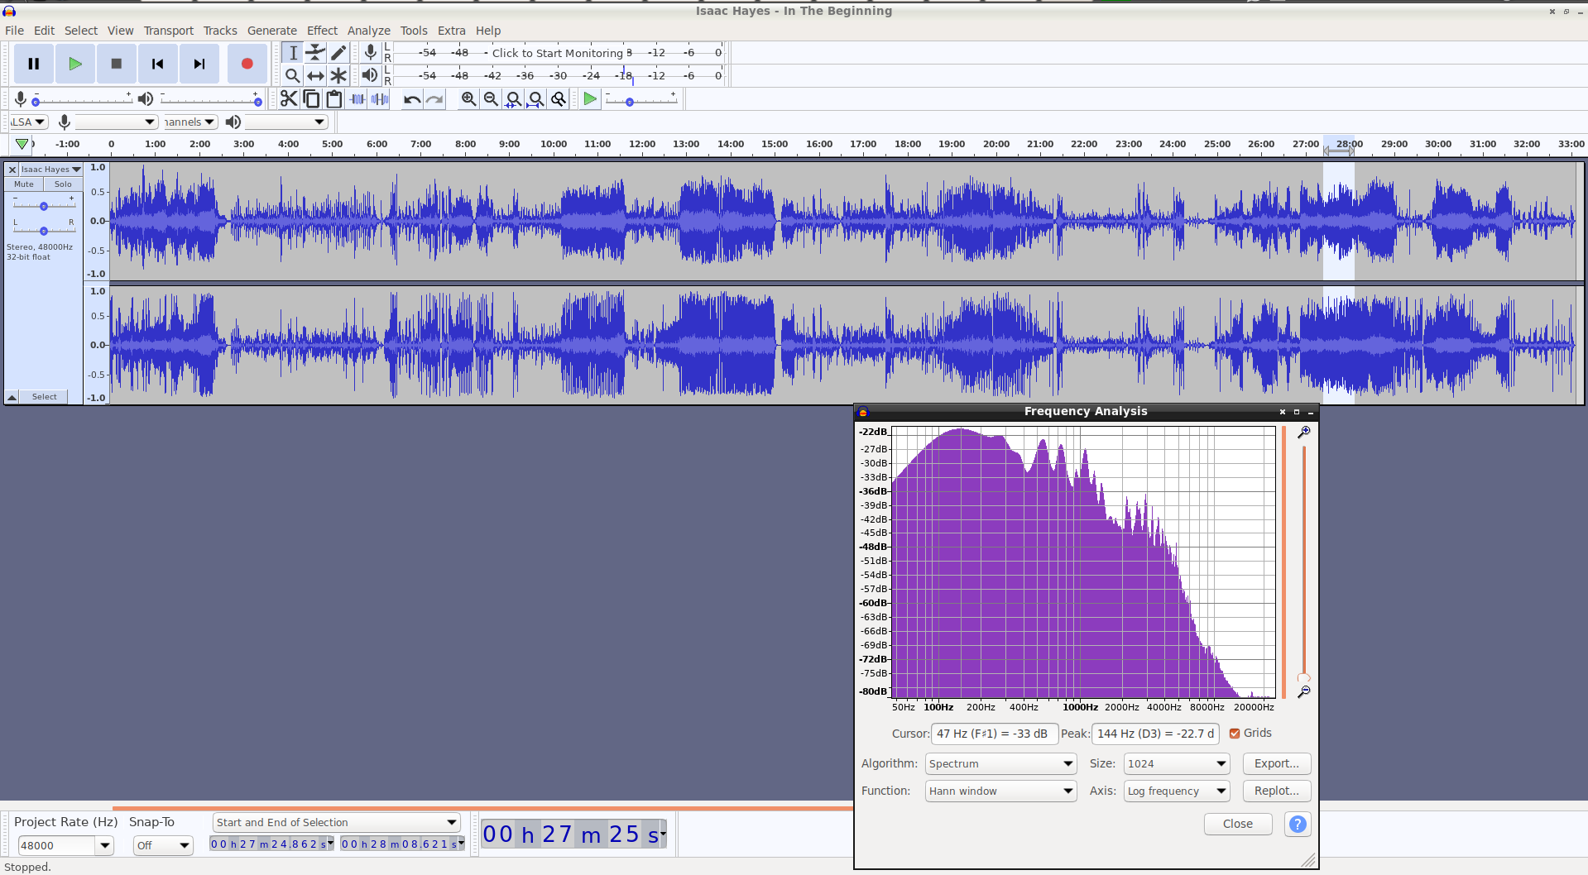Image resolution: width=1588 pixels, height=875 pixels.
Task: Open the Snap-To dropdown set to Off
Action: tap(163, 845)
